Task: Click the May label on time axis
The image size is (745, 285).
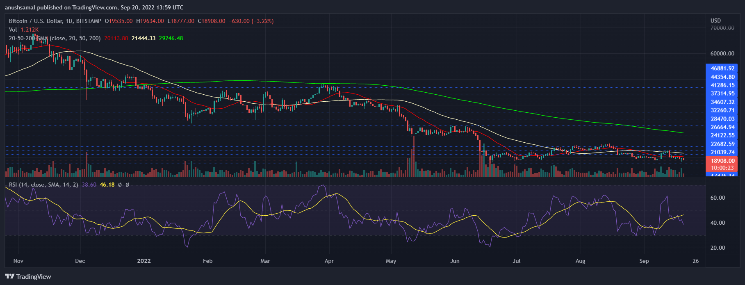Action: click(391, 261)
